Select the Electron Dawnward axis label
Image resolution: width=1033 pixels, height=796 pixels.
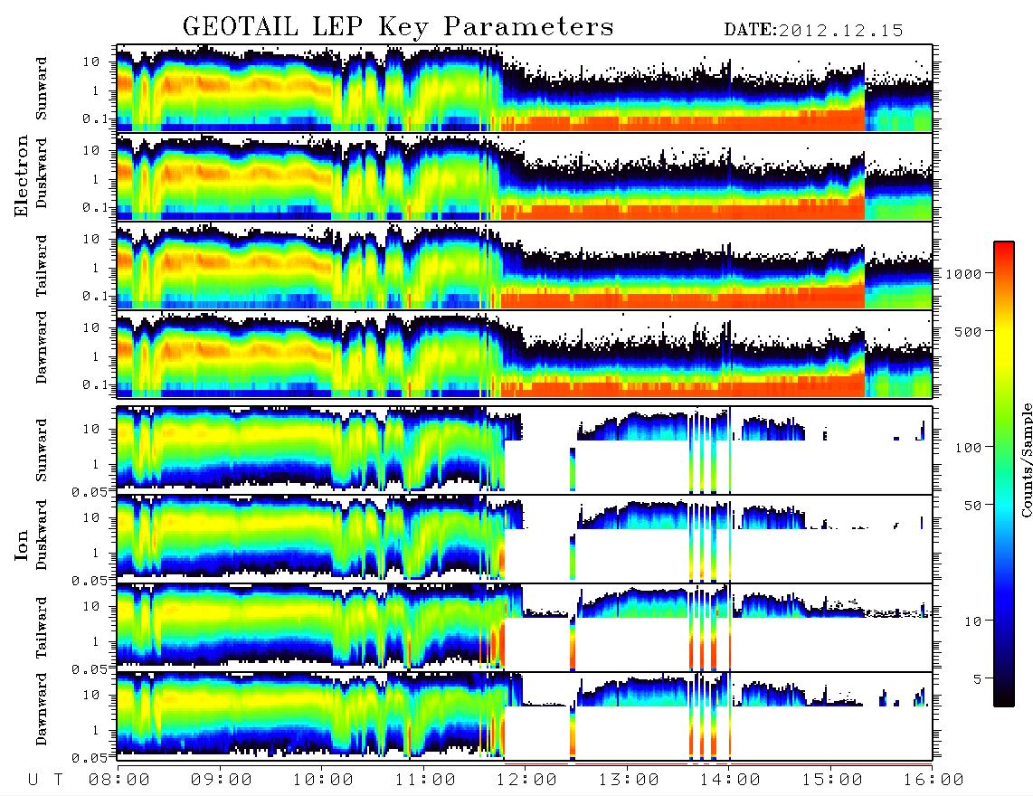tap(42, 347)
